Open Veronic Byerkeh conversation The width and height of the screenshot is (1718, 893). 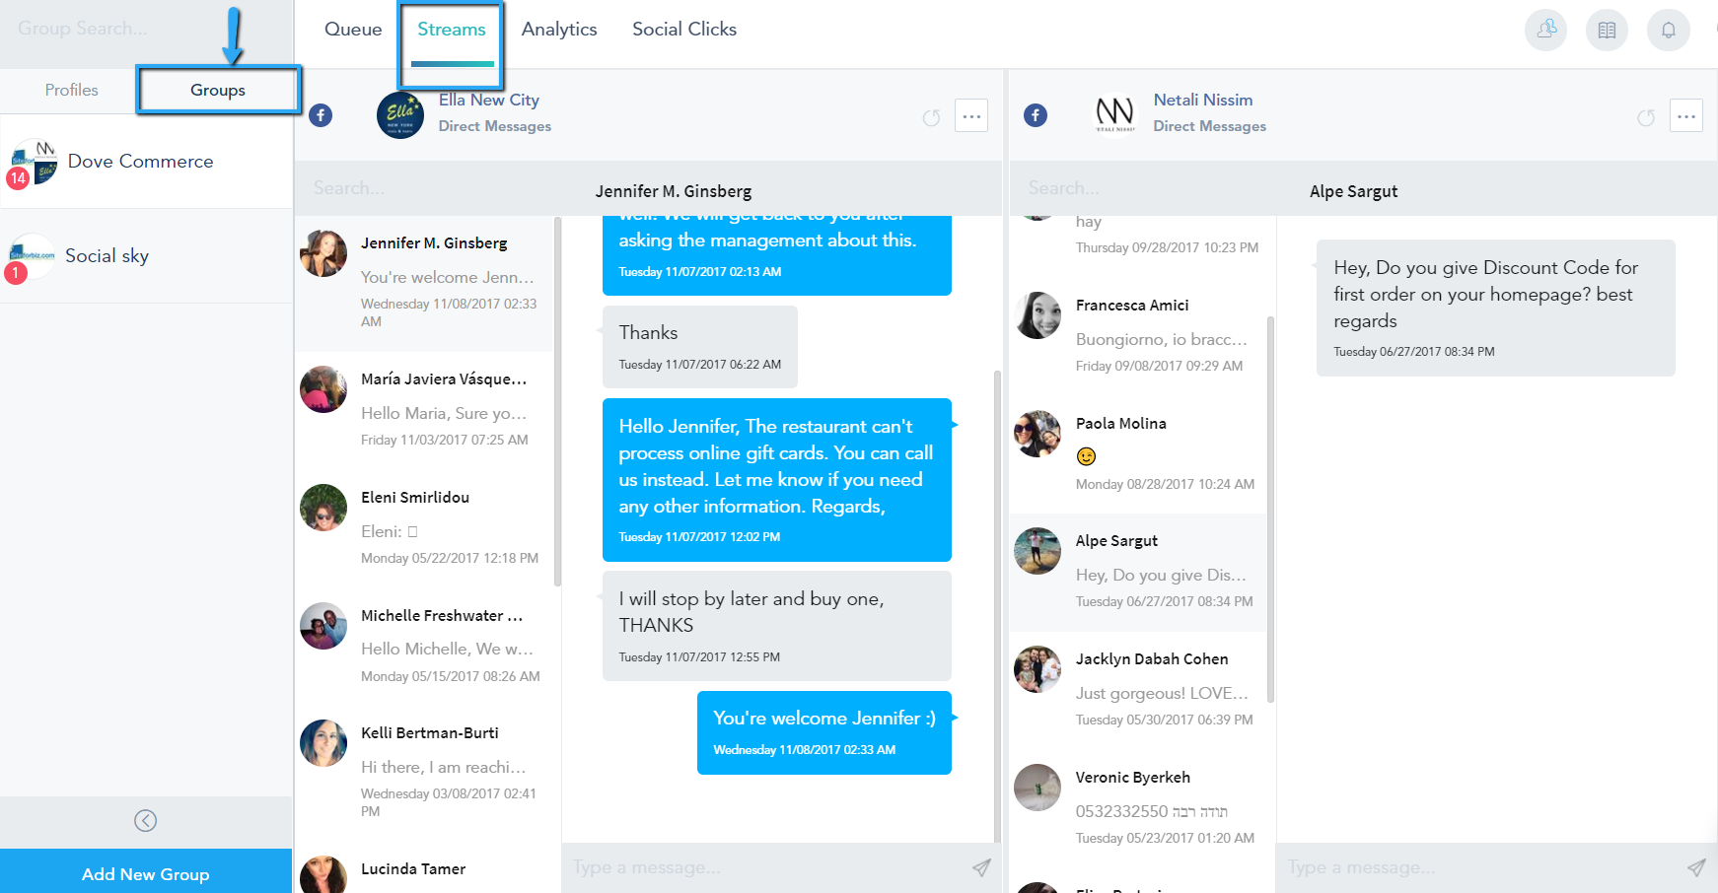[1138, 808]
